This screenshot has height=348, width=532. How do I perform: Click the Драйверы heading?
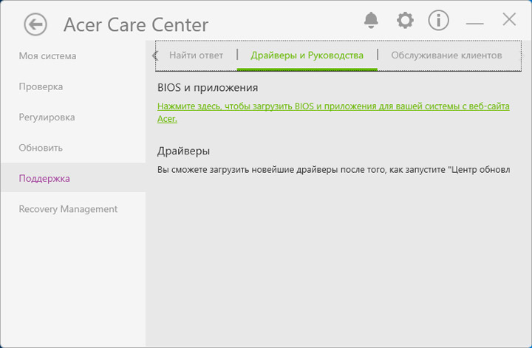[x=183, y=151]
